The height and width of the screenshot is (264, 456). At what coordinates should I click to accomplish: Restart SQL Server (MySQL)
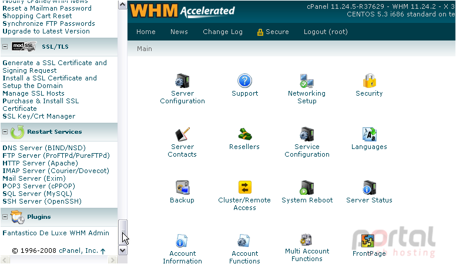pyautogui.click(x=37, y=194)
